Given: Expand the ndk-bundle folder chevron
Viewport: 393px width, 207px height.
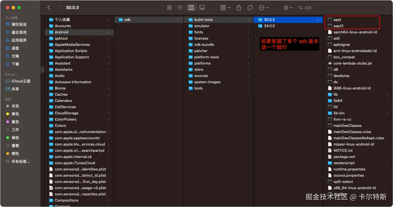Looking at the screenshot, I should click(x=248, y=44).
